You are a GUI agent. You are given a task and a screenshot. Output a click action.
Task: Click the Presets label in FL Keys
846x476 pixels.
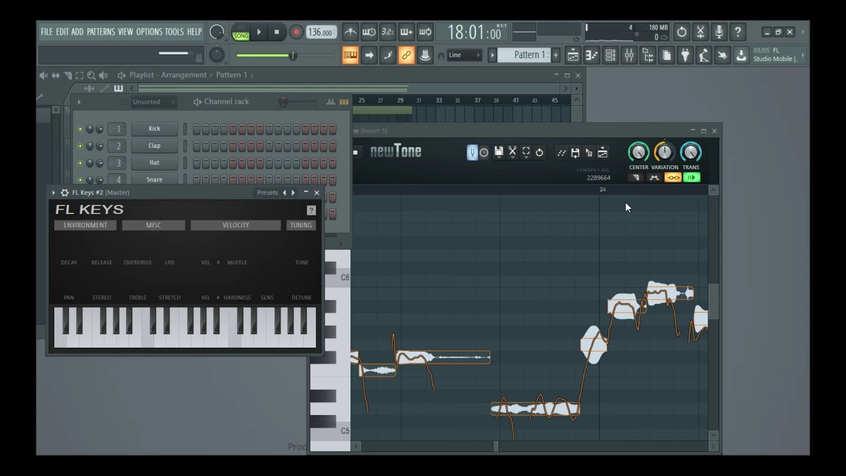point(268,192)
